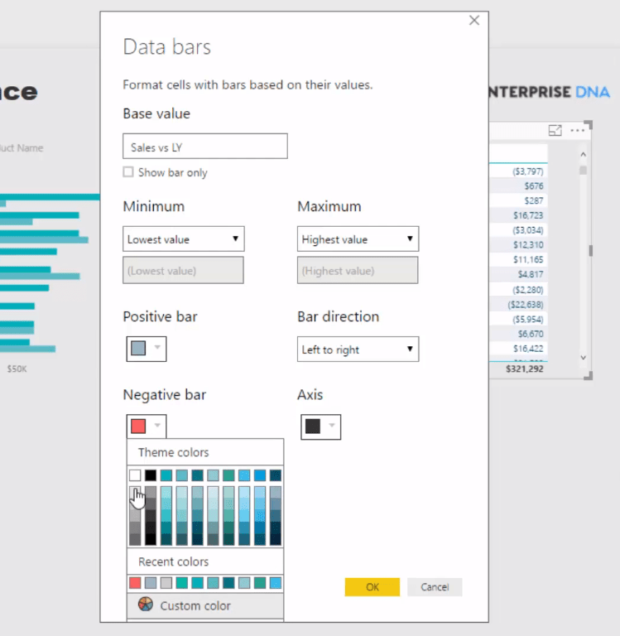Select the $16,723 table cell
620x636 pixels.
click(x=528, y=215)
